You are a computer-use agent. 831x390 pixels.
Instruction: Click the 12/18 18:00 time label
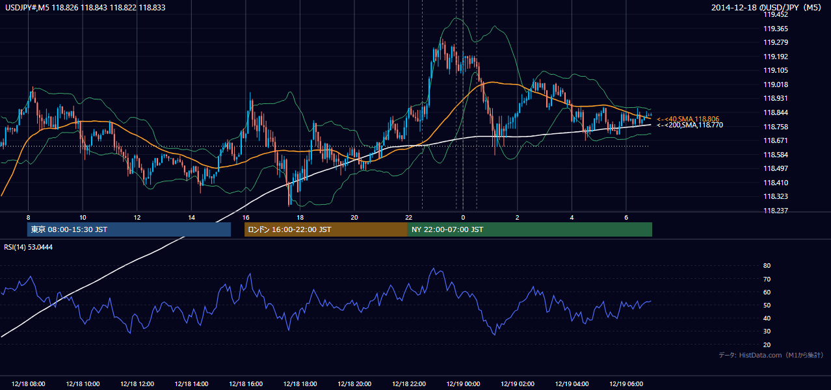(x=300, y=384)
